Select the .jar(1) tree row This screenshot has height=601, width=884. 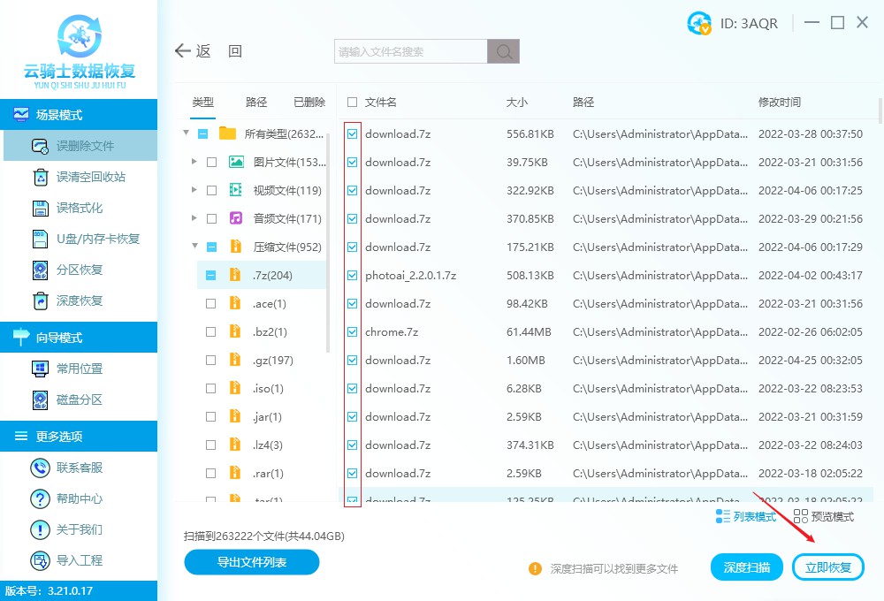click(261, 416)
